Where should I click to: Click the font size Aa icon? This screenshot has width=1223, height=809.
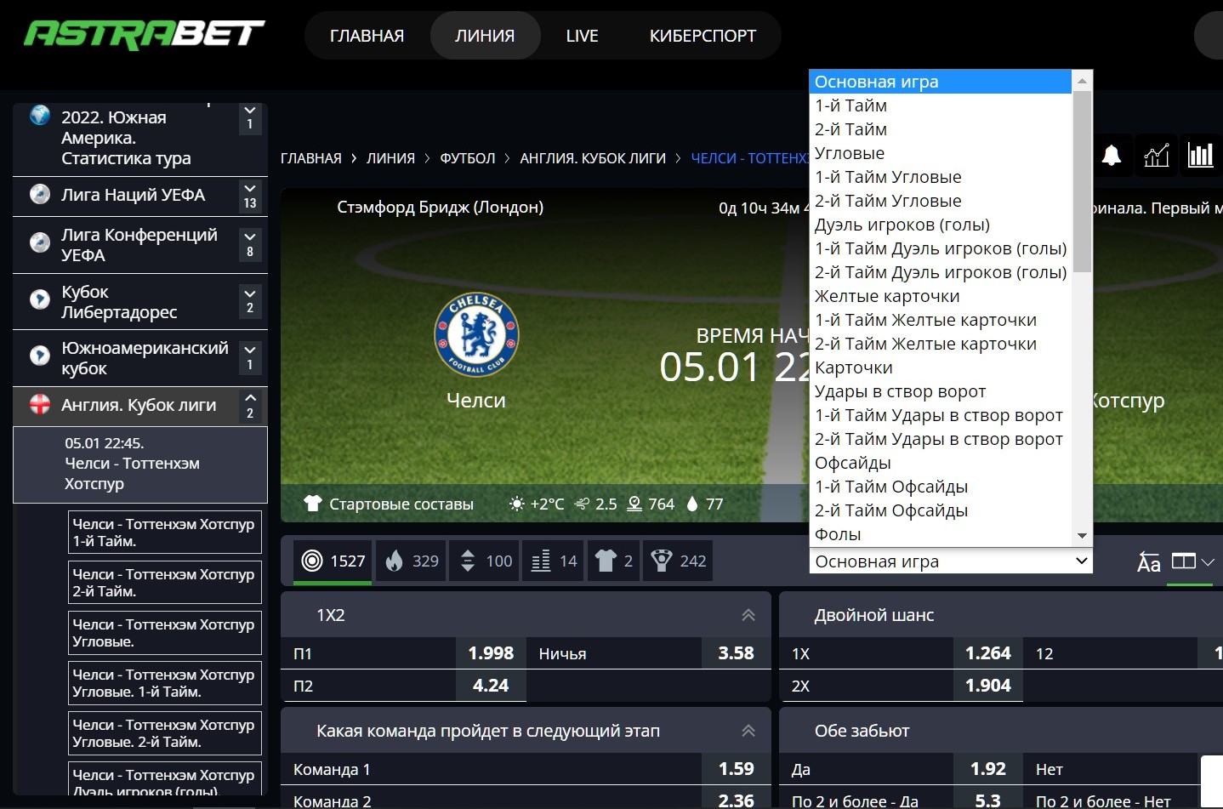(1149, 562)
